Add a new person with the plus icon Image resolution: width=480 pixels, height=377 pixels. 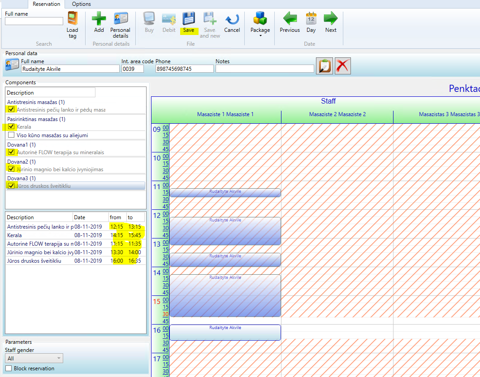[x=99, y=19]
